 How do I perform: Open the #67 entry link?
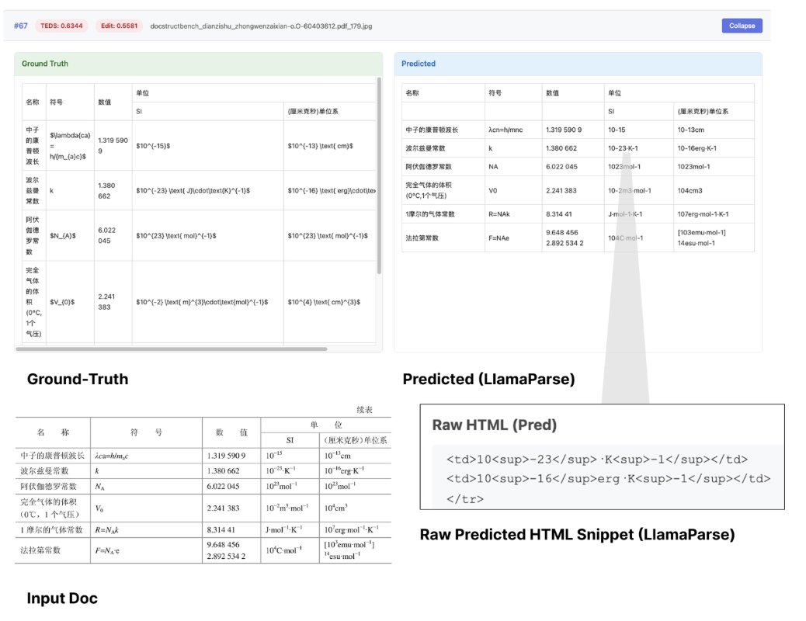coord(21,26)
